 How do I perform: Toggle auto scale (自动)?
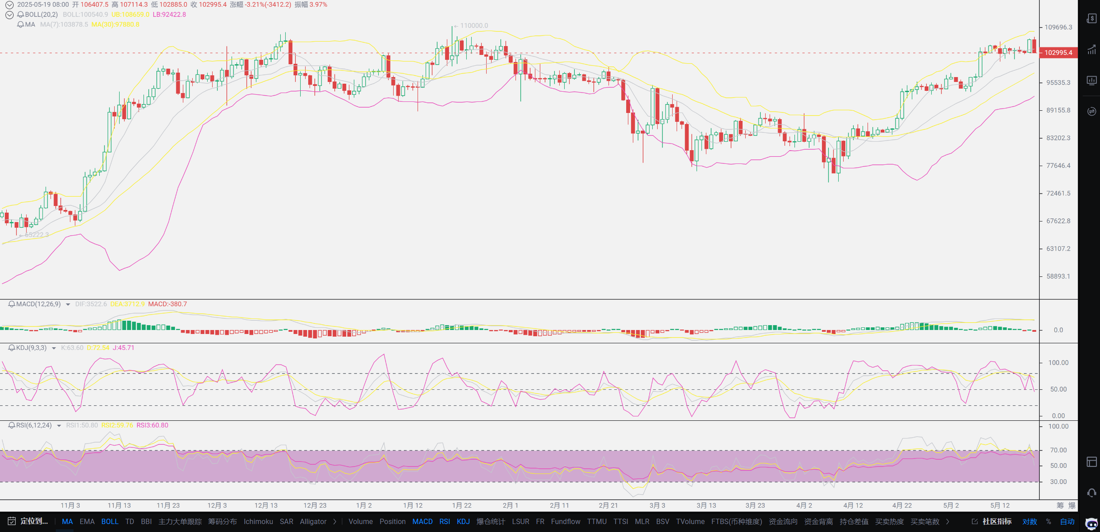click(x=1067, y=521)
